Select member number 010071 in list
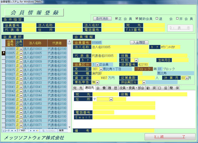This screenshot has width=198, height=143. point(10,125)
